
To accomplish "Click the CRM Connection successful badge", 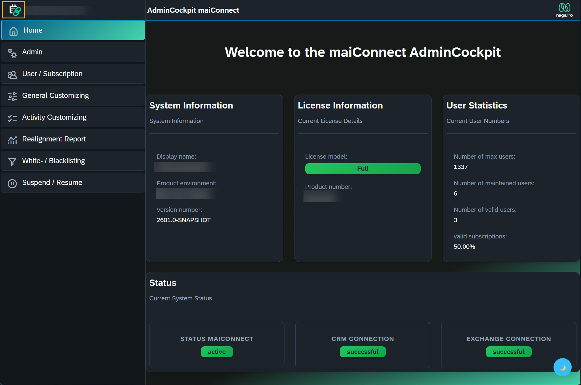I will [363, 352].
